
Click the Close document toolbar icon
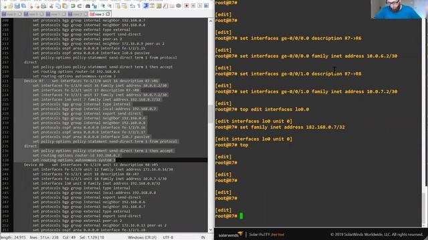tap(31, 6)
